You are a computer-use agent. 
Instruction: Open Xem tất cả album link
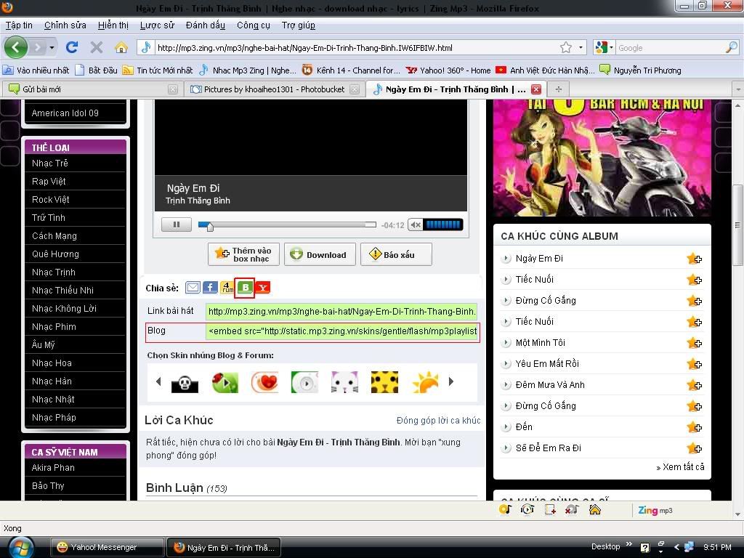pos(680,467)
